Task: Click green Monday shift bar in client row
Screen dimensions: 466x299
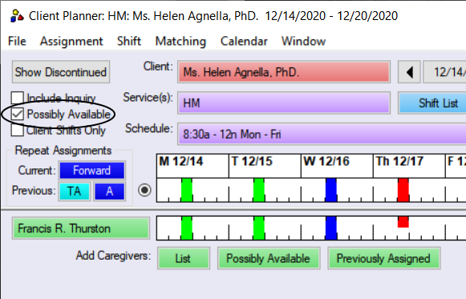Action: pyautogui.click(x=187, y=190)
